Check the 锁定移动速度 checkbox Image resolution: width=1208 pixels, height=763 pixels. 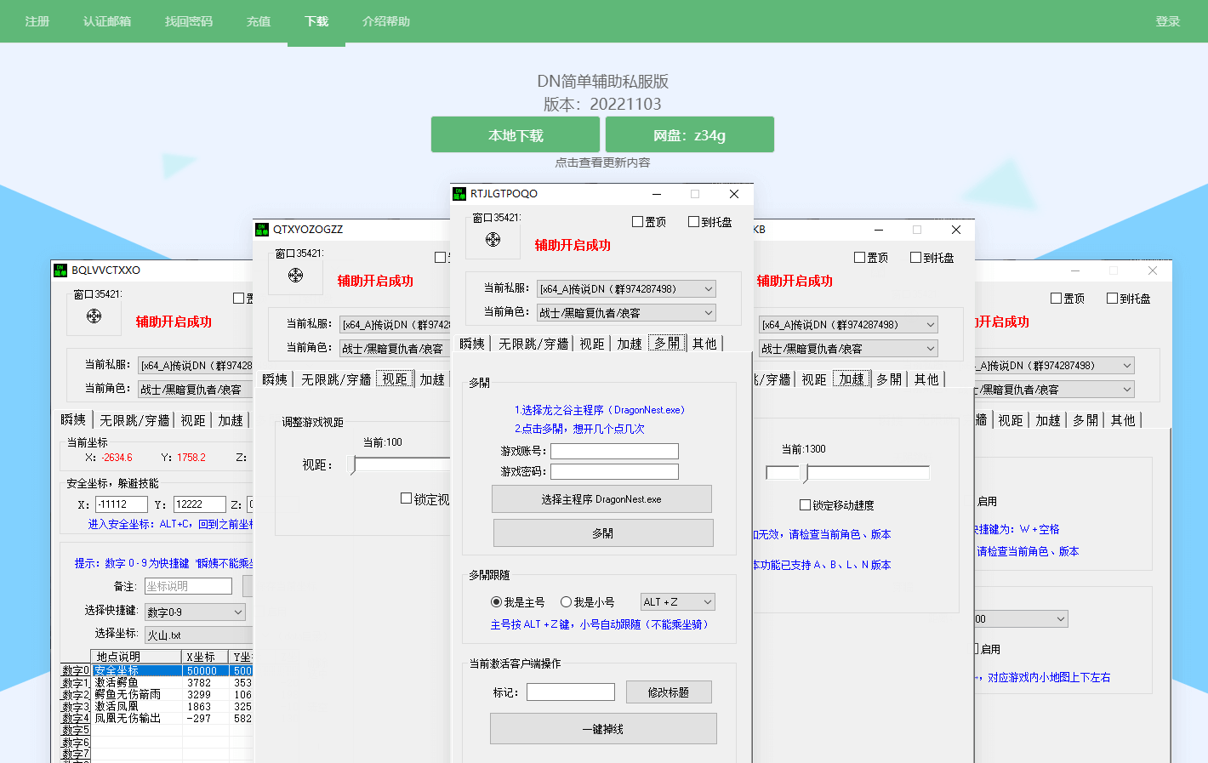pyautogui.click(x=806, y=505)
